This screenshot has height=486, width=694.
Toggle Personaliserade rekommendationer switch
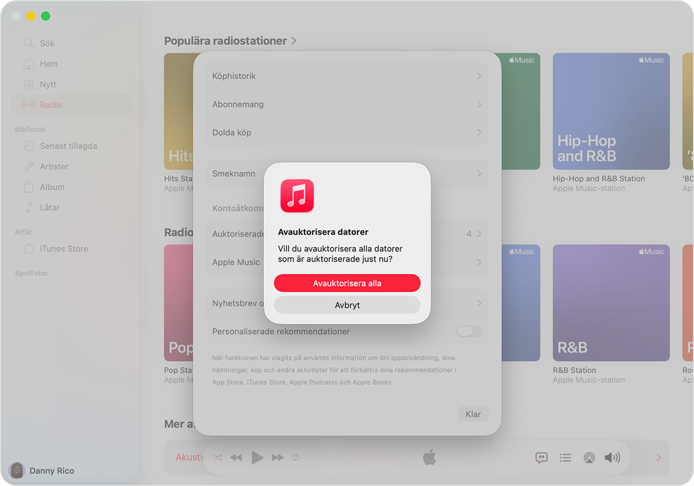(x=469, y=332)
